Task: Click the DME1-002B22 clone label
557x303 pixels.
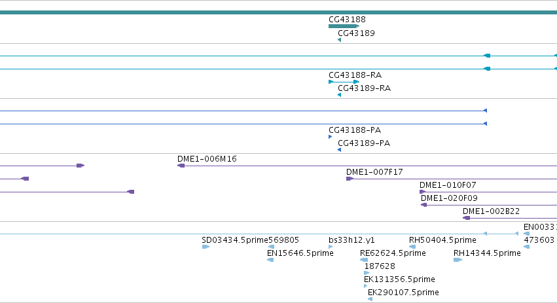Action: coord(491,212)
